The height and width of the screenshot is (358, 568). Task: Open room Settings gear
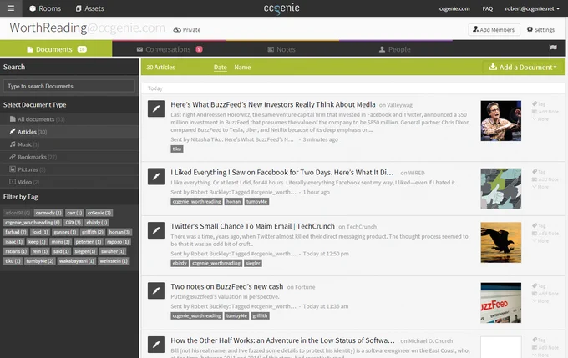coord(540,30)
